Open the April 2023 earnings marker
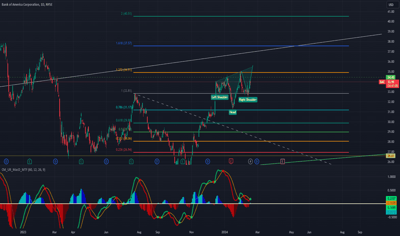The height and width of the screenshot is (236, 400). tap(81, 161)
